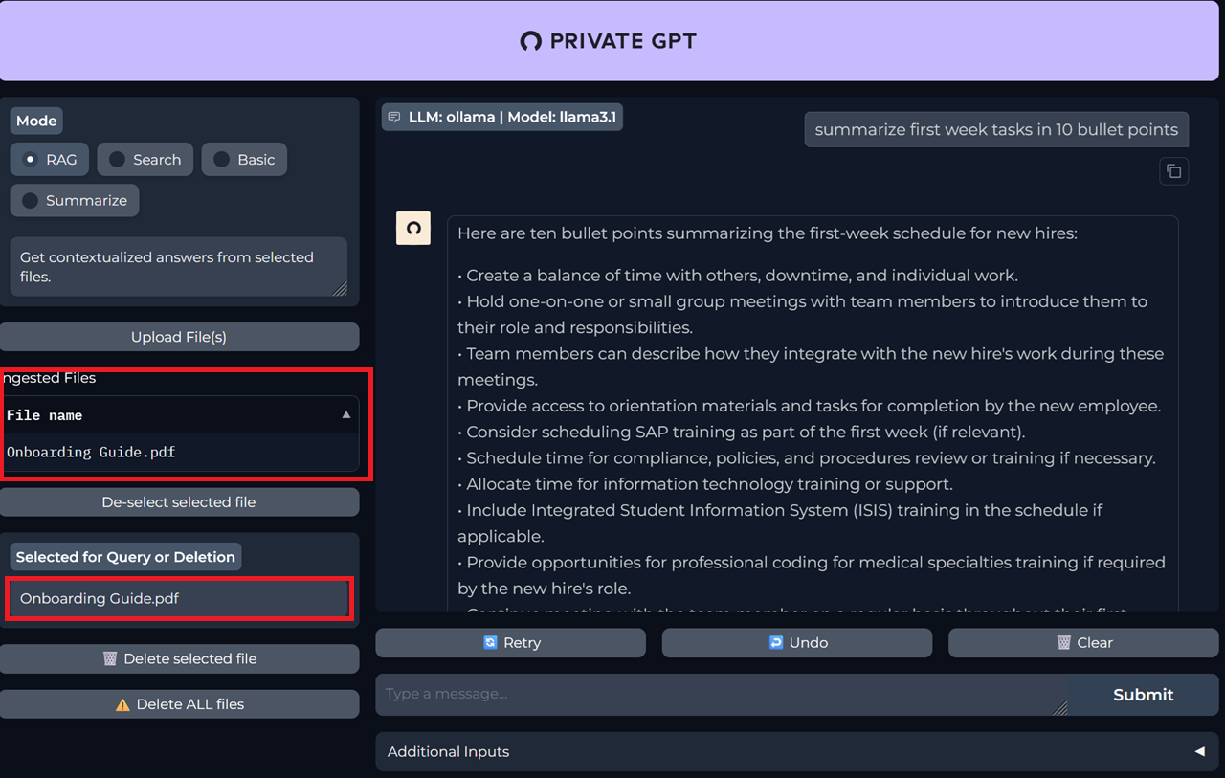Image resolution: width=1225 pixels, height=778 pixels.
Task: Click the warning icon on Delete ALL files
Action: (122, 704)
